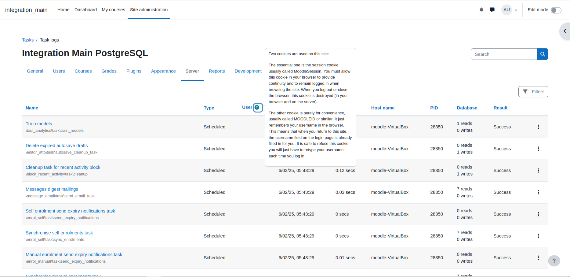Open actions menu for Manual enrolment expiry notifications
The image size is (570, 277).
pos(539,258)
